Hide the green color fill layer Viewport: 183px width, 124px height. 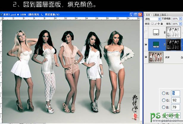pos(146,45)
